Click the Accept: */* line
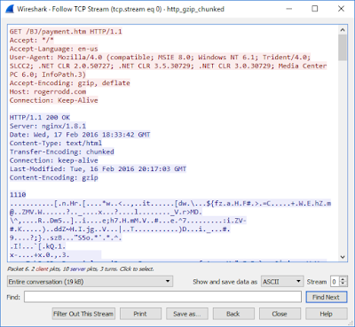 tap(32, 40)
